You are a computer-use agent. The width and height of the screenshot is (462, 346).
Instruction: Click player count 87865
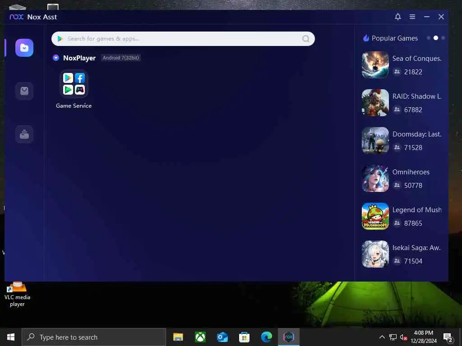(413, 223)
